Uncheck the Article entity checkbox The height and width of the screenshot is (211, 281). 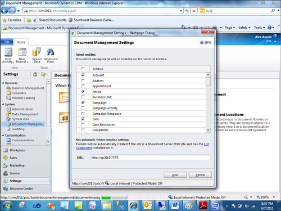(83, 92)
